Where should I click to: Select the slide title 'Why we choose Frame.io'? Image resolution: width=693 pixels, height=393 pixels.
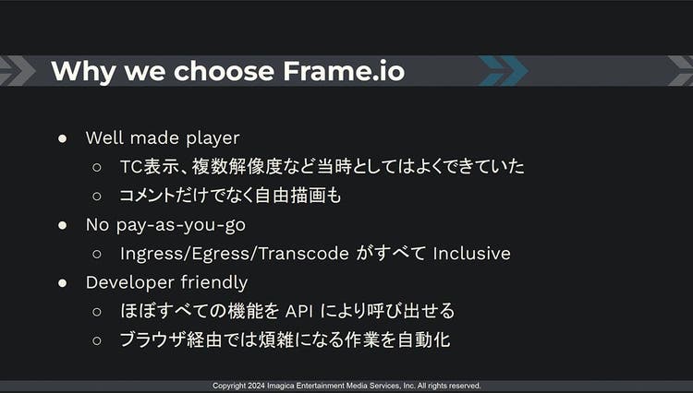tap(227, 71)
